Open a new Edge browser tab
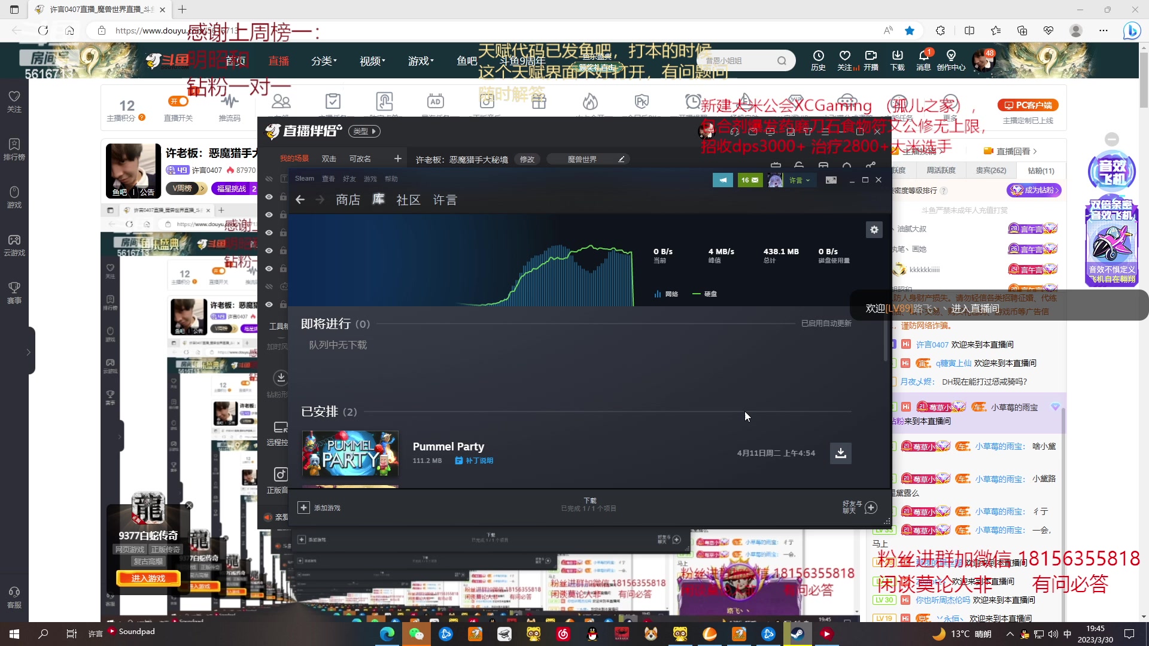1149x646 pixels. pos(183,10)
